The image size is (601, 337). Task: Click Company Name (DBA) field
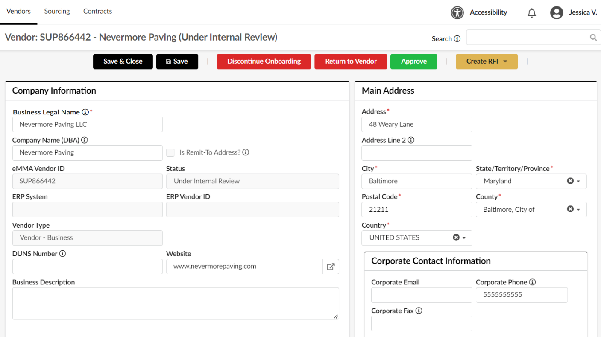(88, 152)
